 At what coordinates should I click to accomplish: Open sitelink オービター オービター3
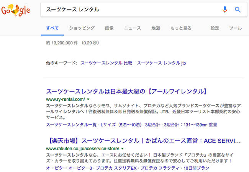point(69,168)
